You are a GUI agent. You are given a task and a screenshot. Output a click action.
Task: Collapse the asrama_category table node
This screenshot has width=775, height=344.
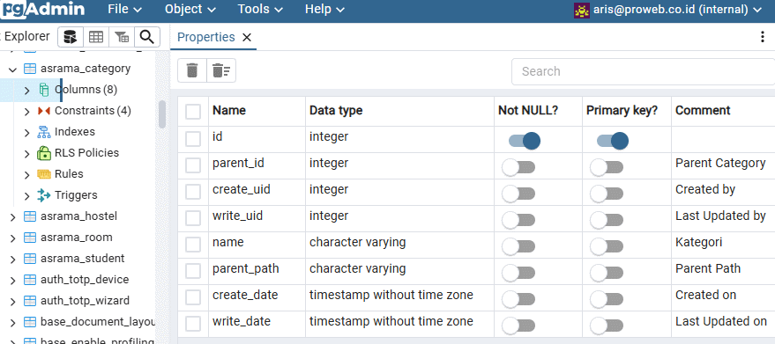pos(13,70)
